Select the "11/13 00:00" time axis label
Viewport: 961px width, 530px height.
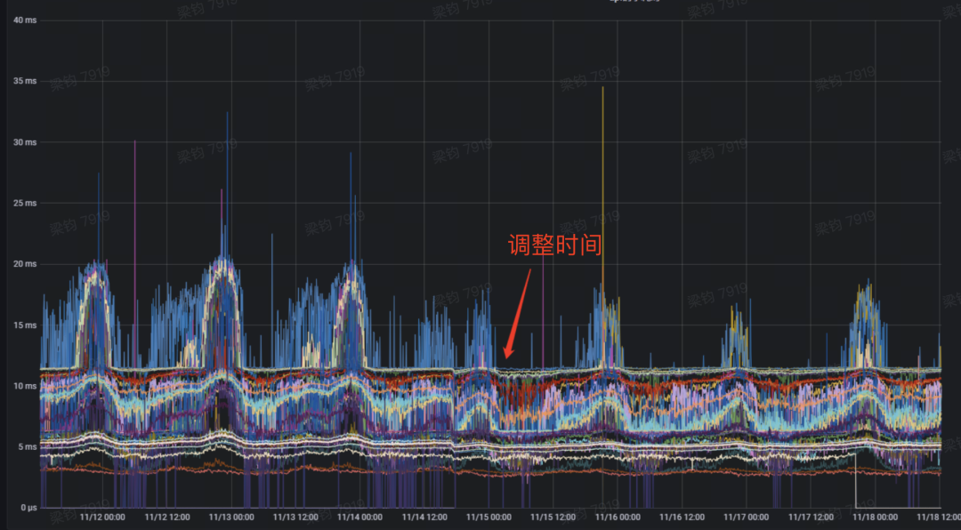(231, 518)
